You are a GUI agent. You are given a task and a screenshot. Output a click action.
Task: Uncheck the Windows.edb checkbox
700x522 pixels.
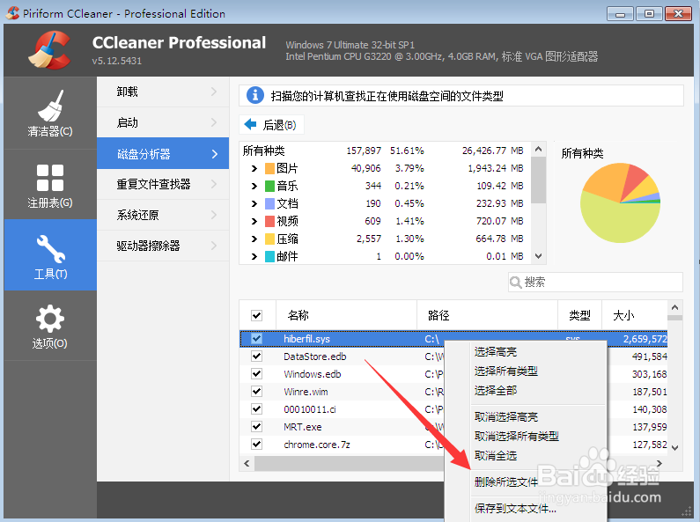[257, 374]
